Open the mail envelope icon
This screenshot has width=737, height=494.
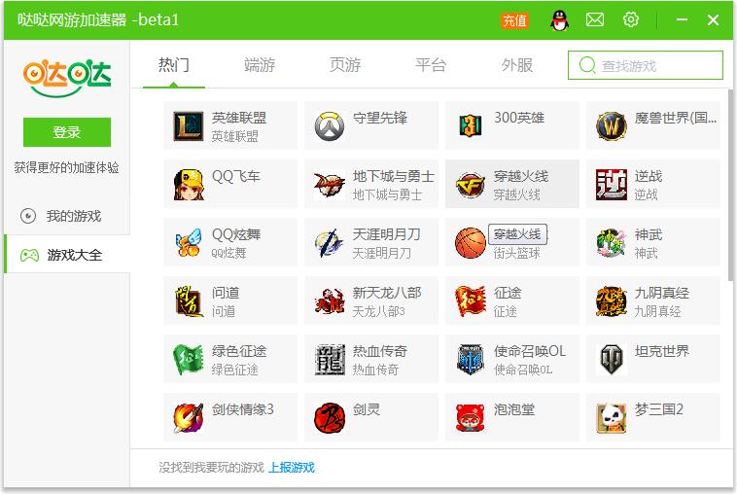(595, 19)
